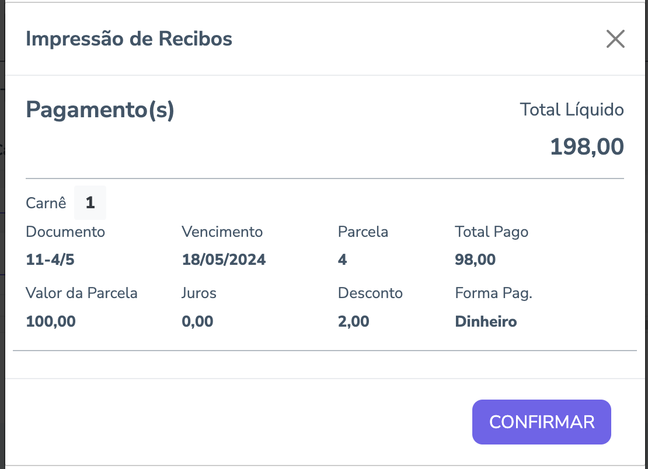This screenshot has width=648, height=469.
Task: Click the document number 11-4/5
Action: (50, 260)
